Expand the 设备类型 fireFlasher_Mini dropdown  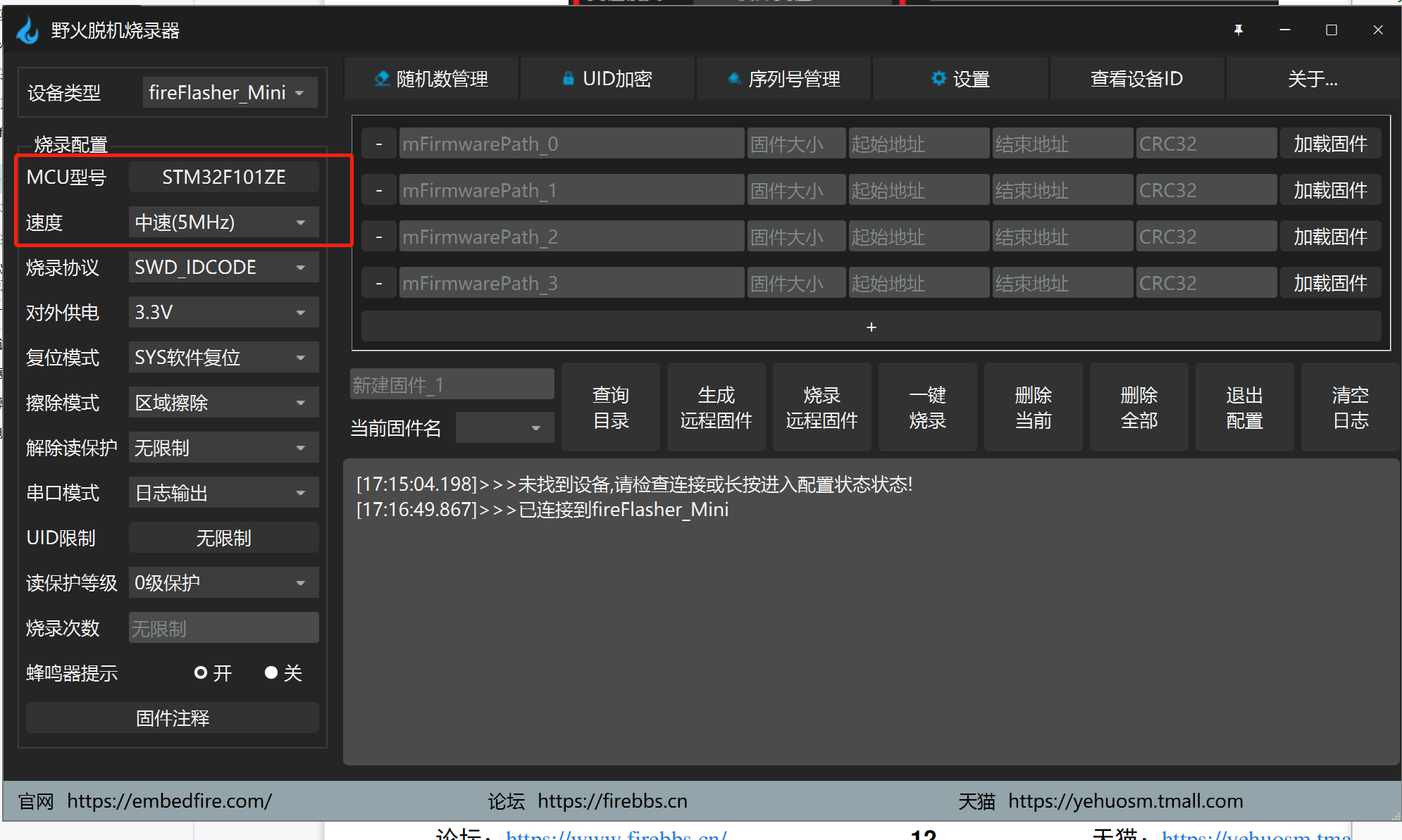[x=230, y=92]
